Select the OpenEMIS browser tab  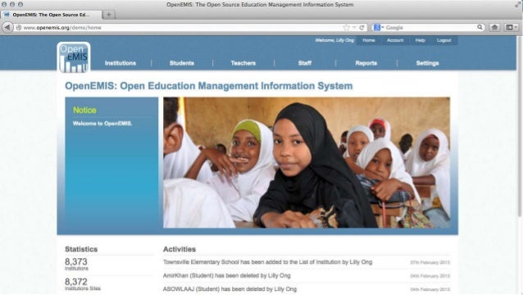tap(52, 15)
